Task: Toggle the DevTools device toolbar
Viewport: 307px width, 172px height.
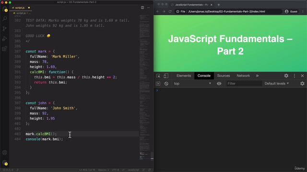Action: point(166,75)
